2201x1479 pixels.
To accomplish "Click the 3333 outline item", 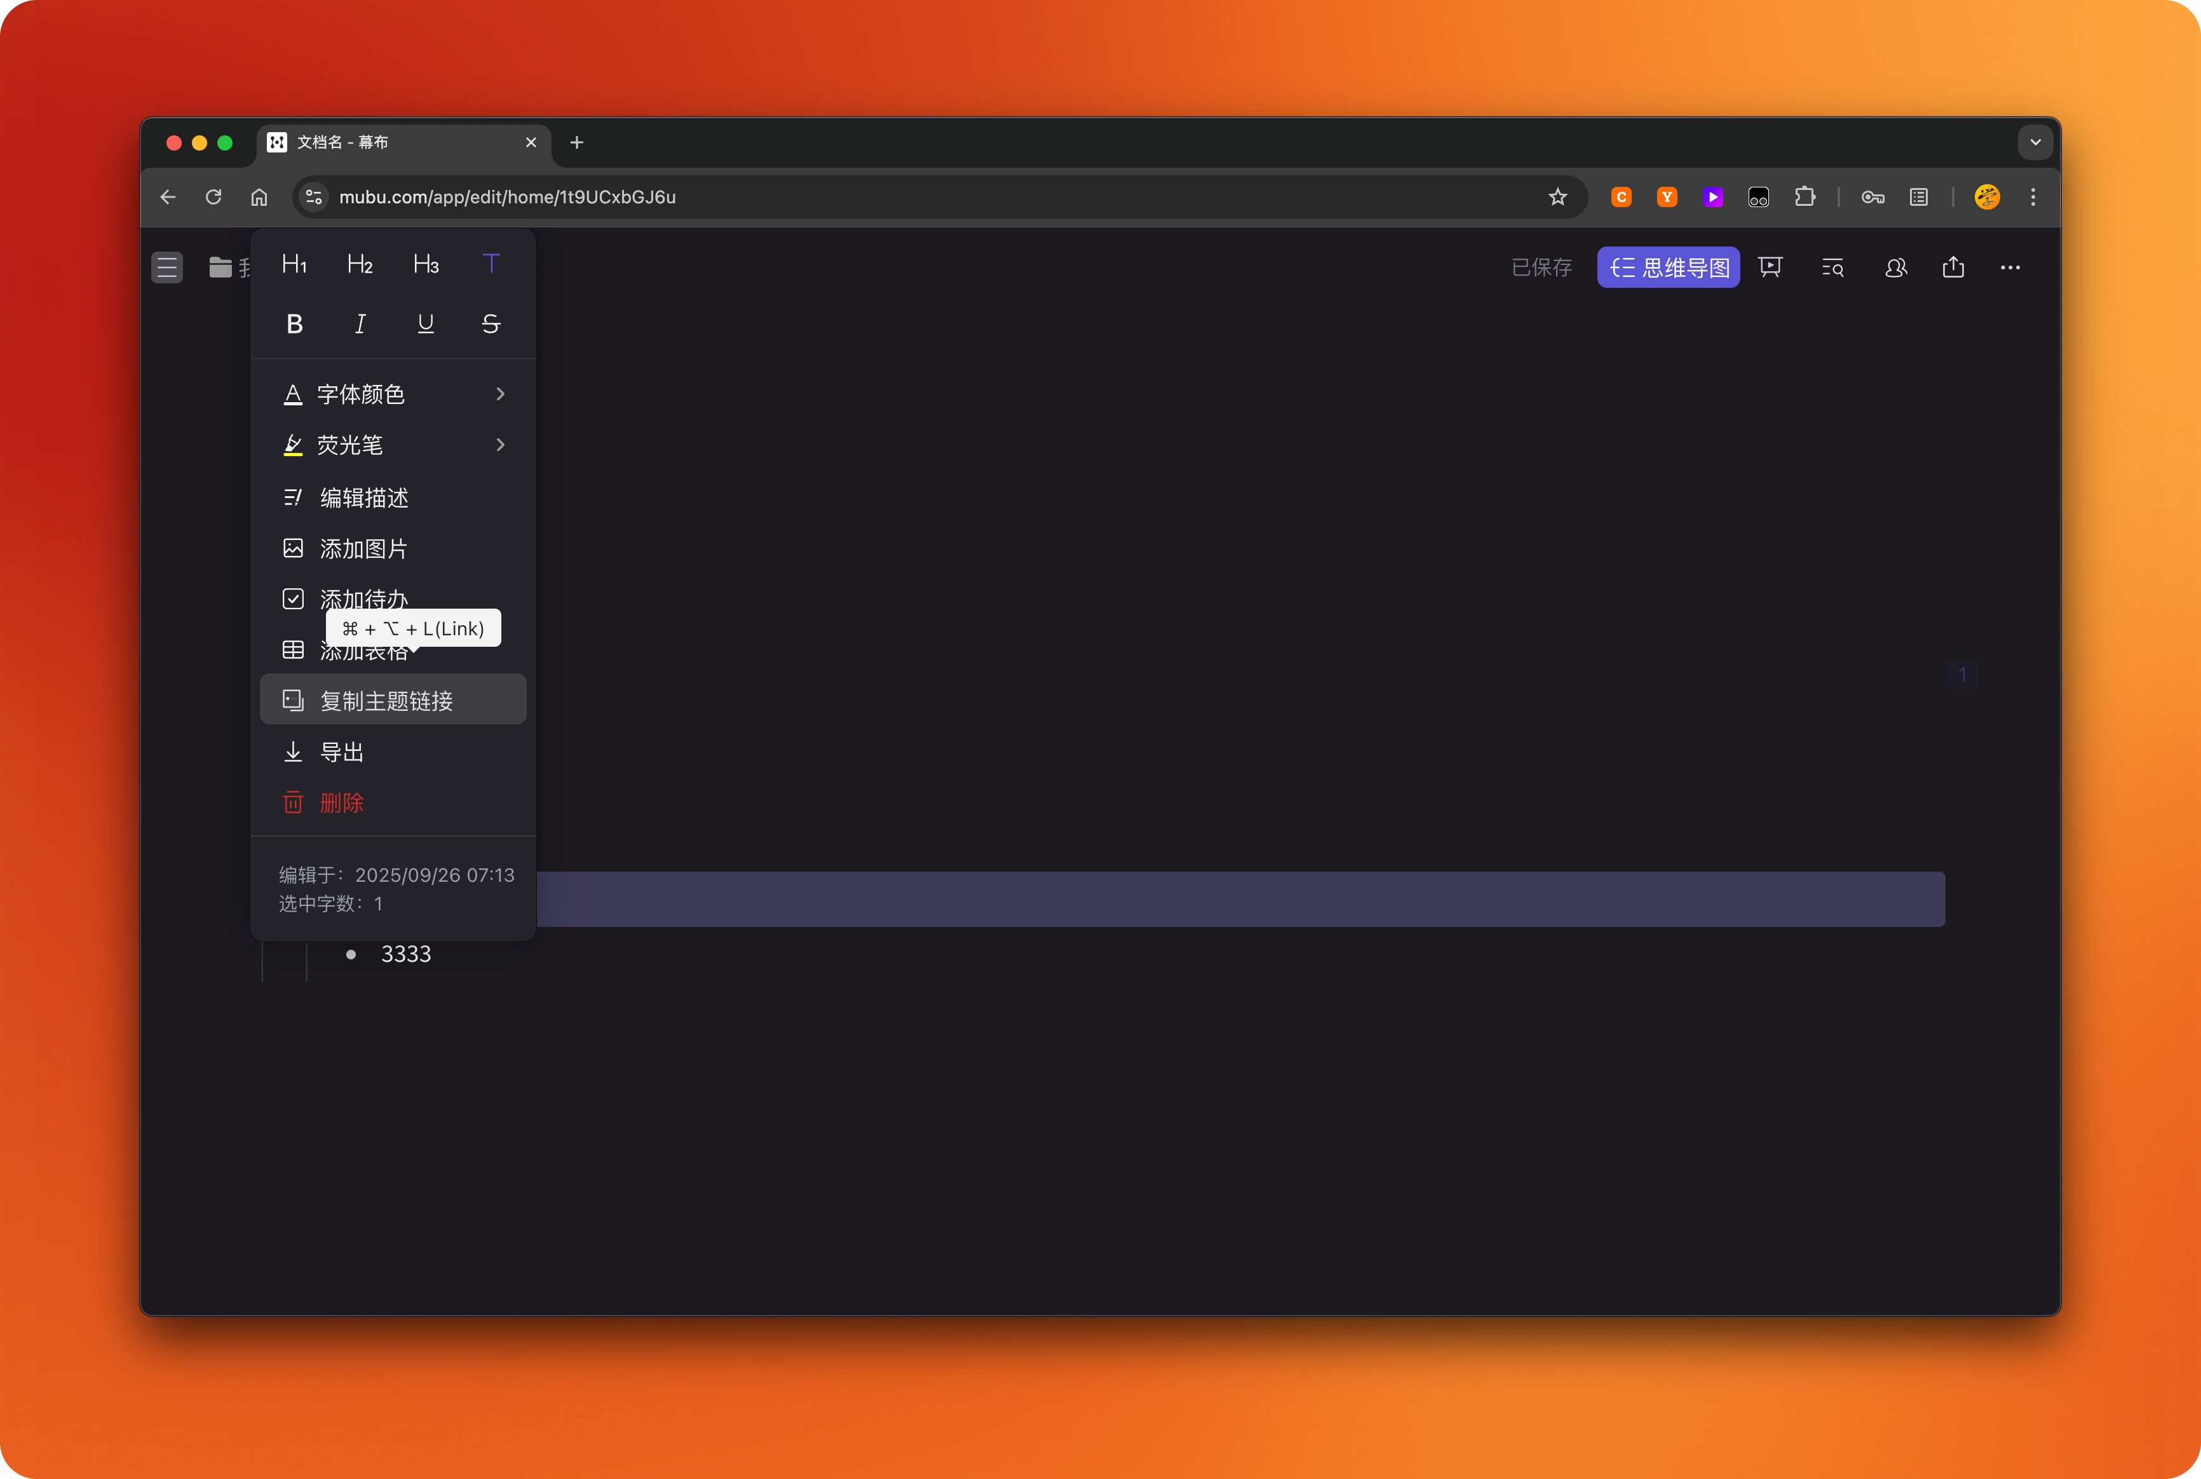I will pyautogui.click(x=405, y=955).
